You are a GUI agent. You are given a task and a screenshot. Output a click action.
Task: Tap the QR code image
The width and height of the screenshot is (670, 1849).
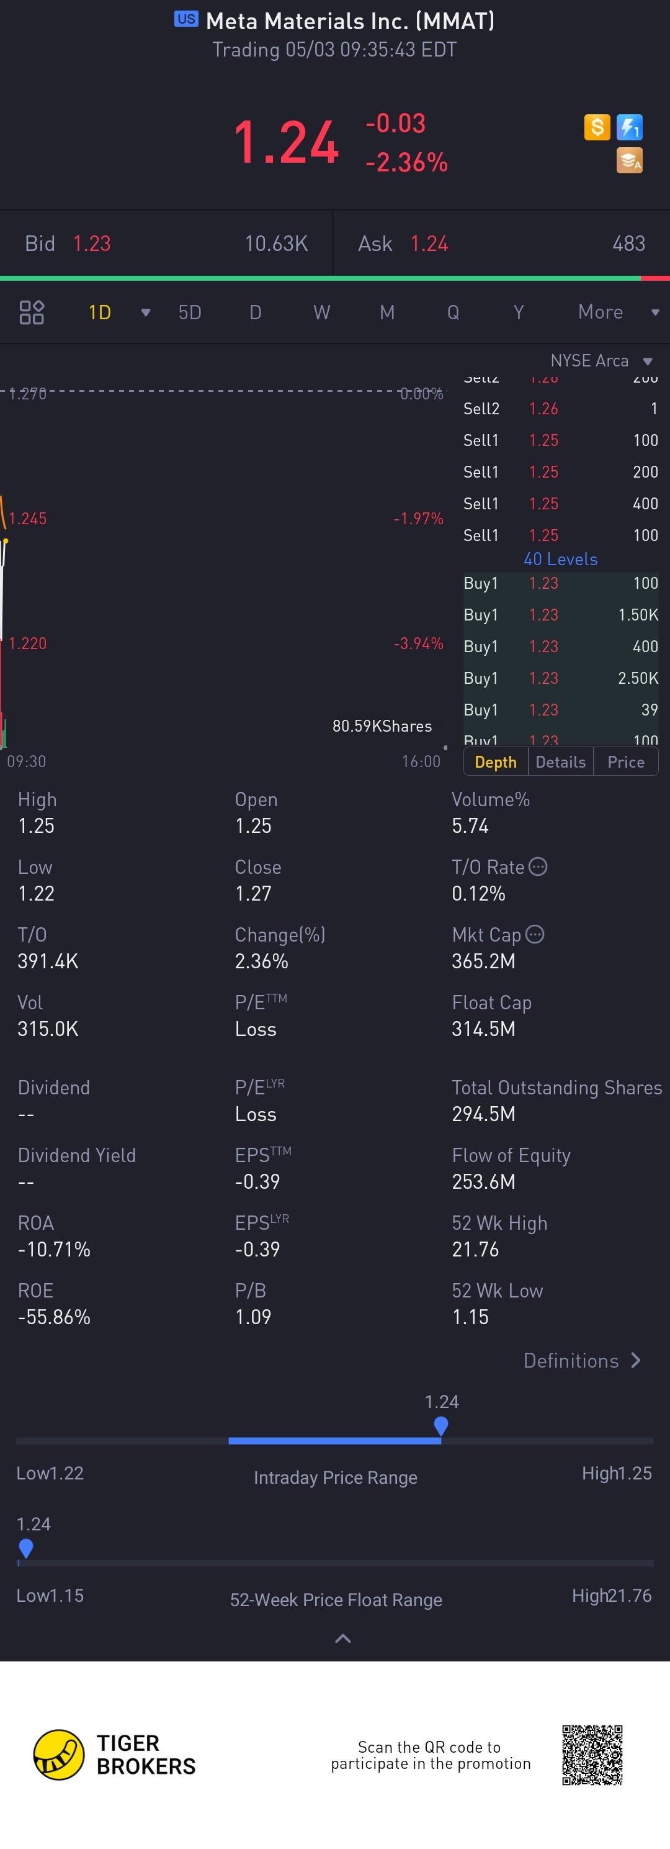tap(592, 1755)
